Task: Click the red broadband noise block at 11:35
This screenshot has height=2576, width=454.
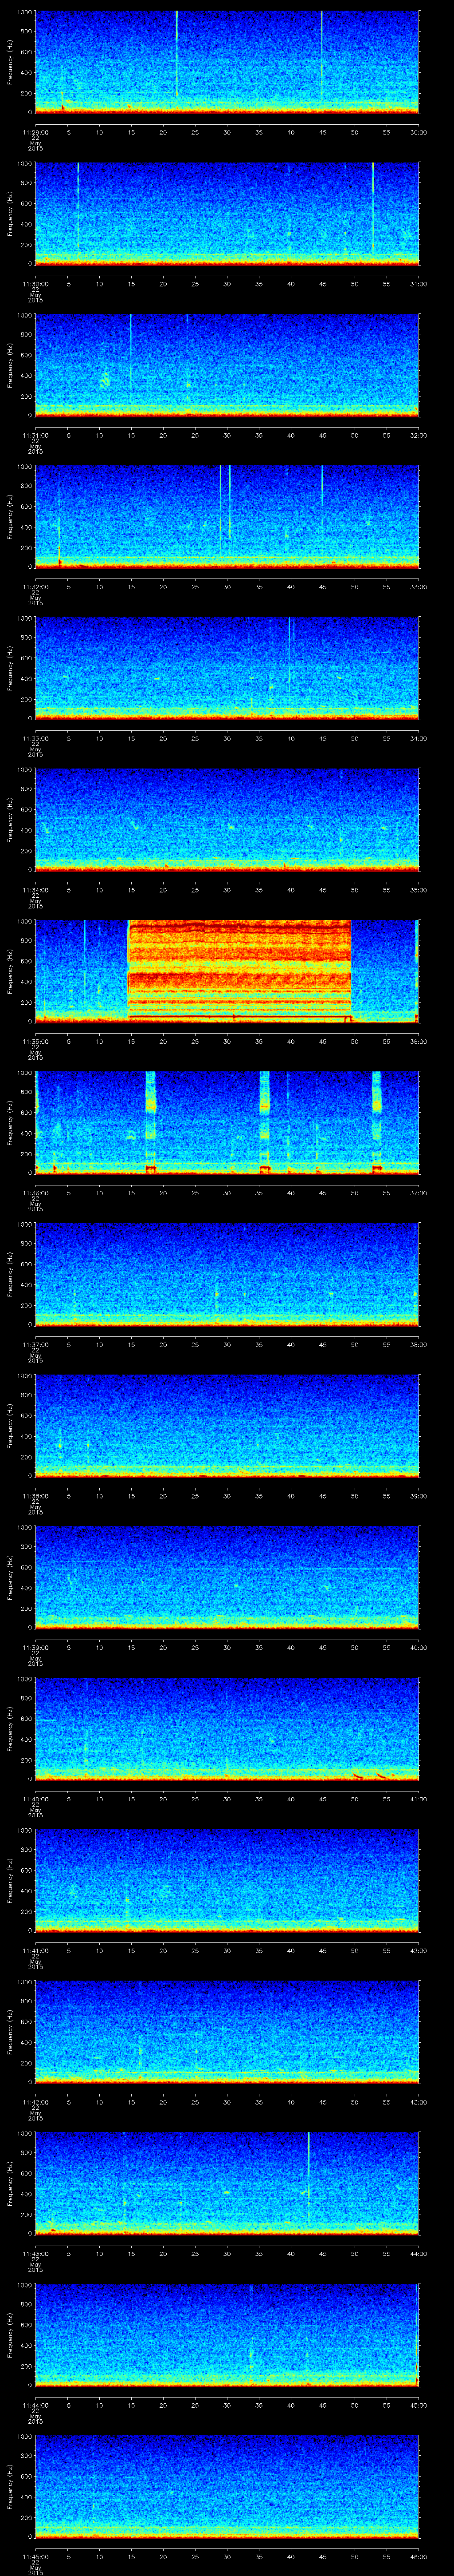Action: tap(239, 970)
